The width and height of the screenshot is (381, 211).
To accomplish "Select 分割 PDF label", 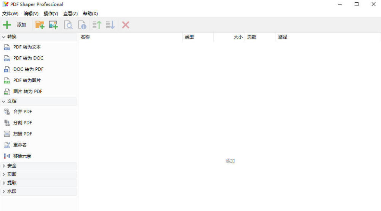I will click(22, 123).
